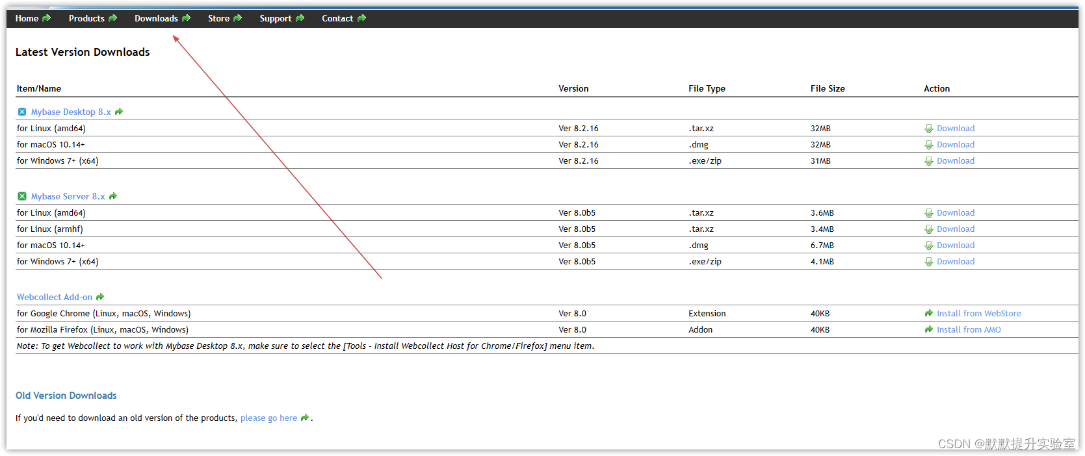Click the green arrow icon beside Home

coord(46,18)
